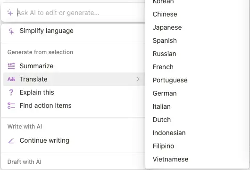
Task: Select French in the language submenu
Action: click(x=163, y=67)
